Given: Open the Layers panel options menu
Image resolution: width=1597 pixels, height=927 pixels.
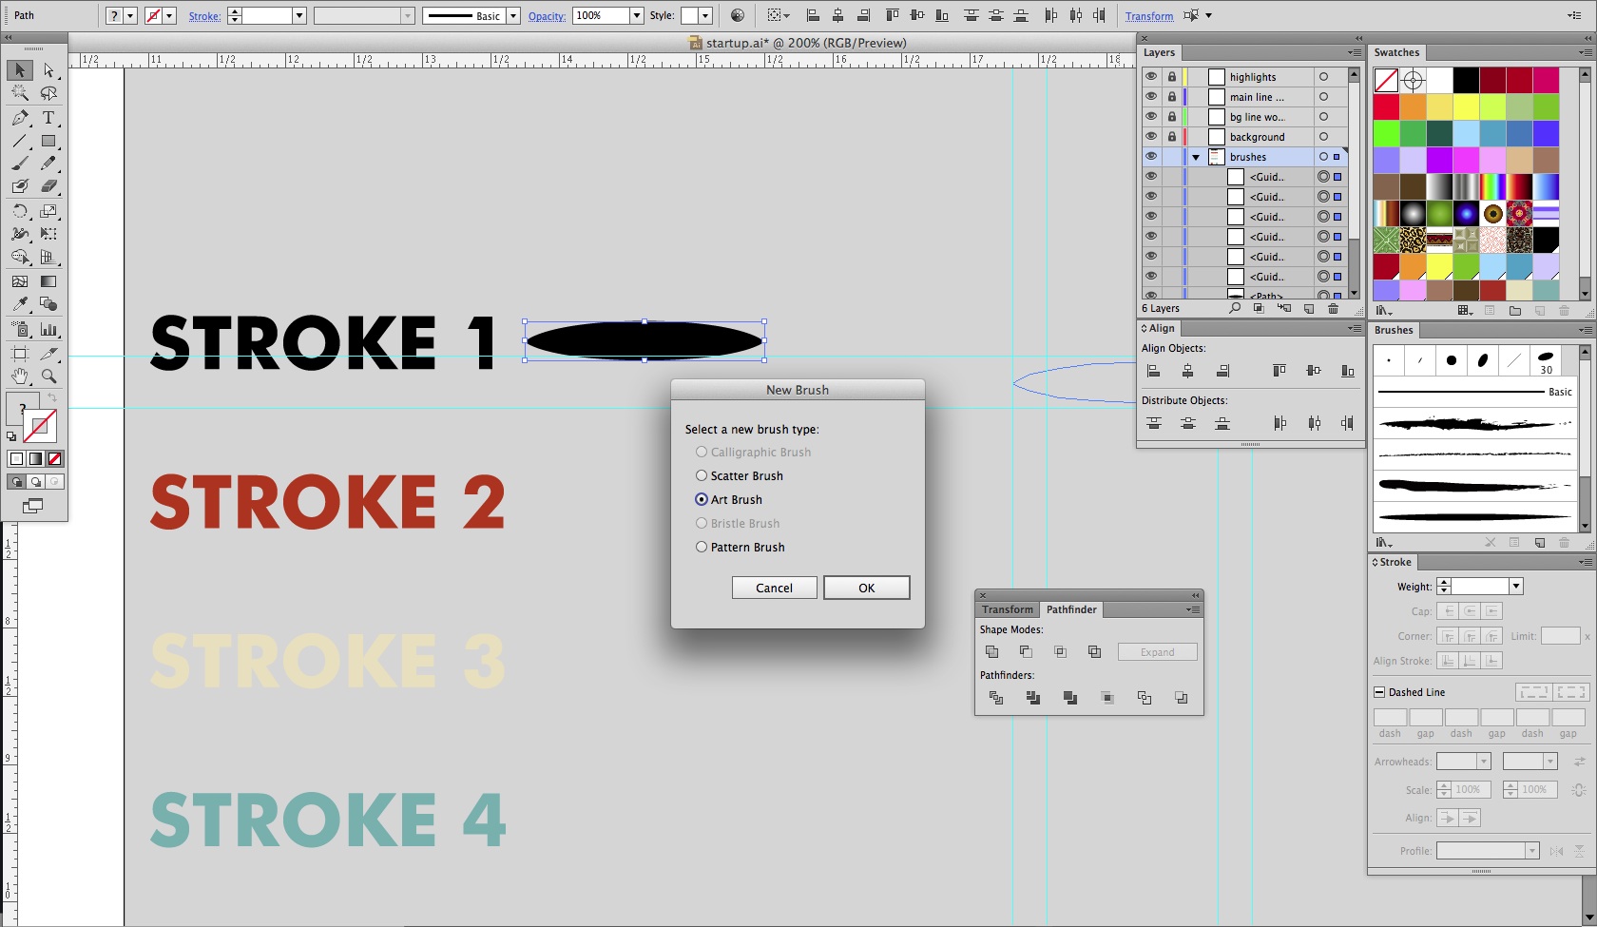Looking at the screenshot, I should click(1354, 52).
